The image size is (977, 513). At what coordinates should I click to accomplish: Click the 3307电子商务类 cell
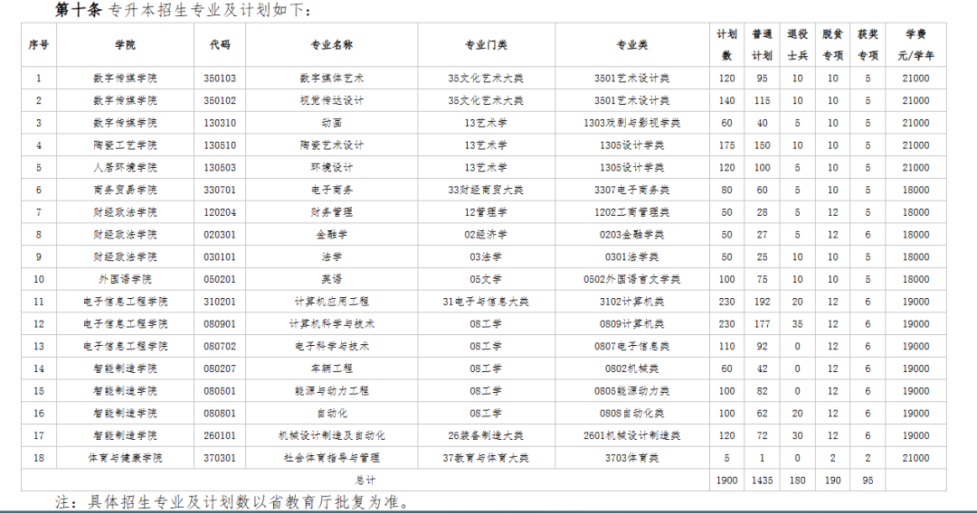(631, 191)
